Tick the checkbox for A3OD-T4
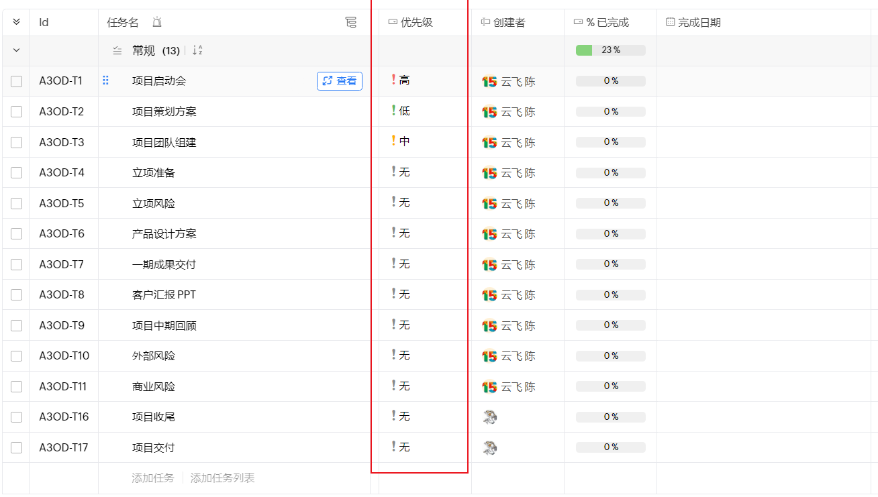The image size is (878, 497). click(x=16, y=173)
